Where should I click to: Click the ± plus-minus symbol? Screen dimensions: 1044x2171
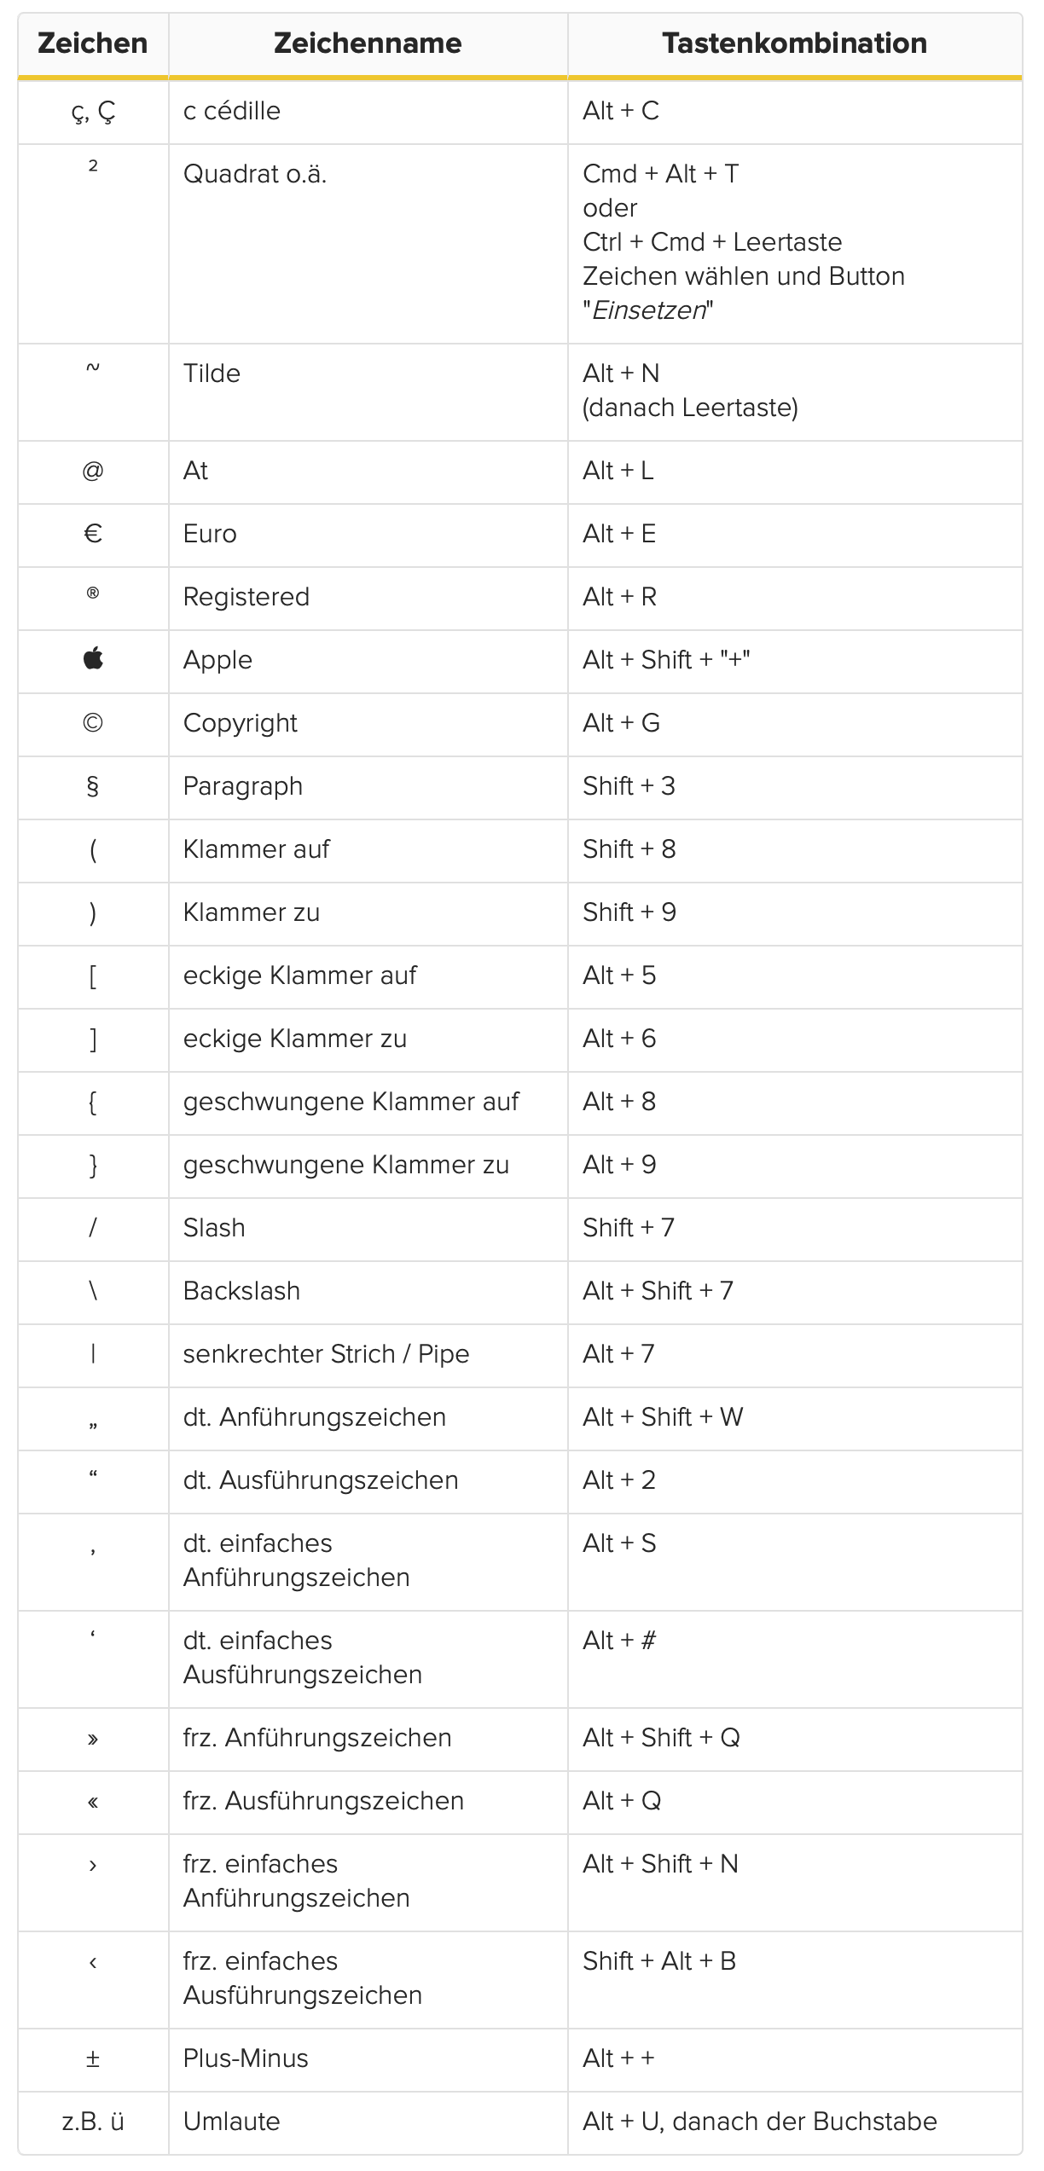coord(93,2058)
